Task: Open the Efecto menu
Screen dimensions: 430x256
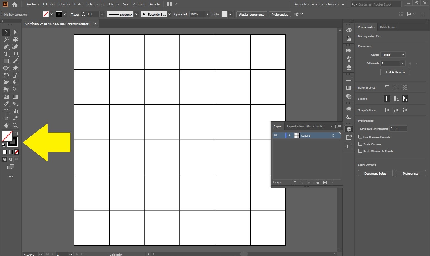Action: 114,4
